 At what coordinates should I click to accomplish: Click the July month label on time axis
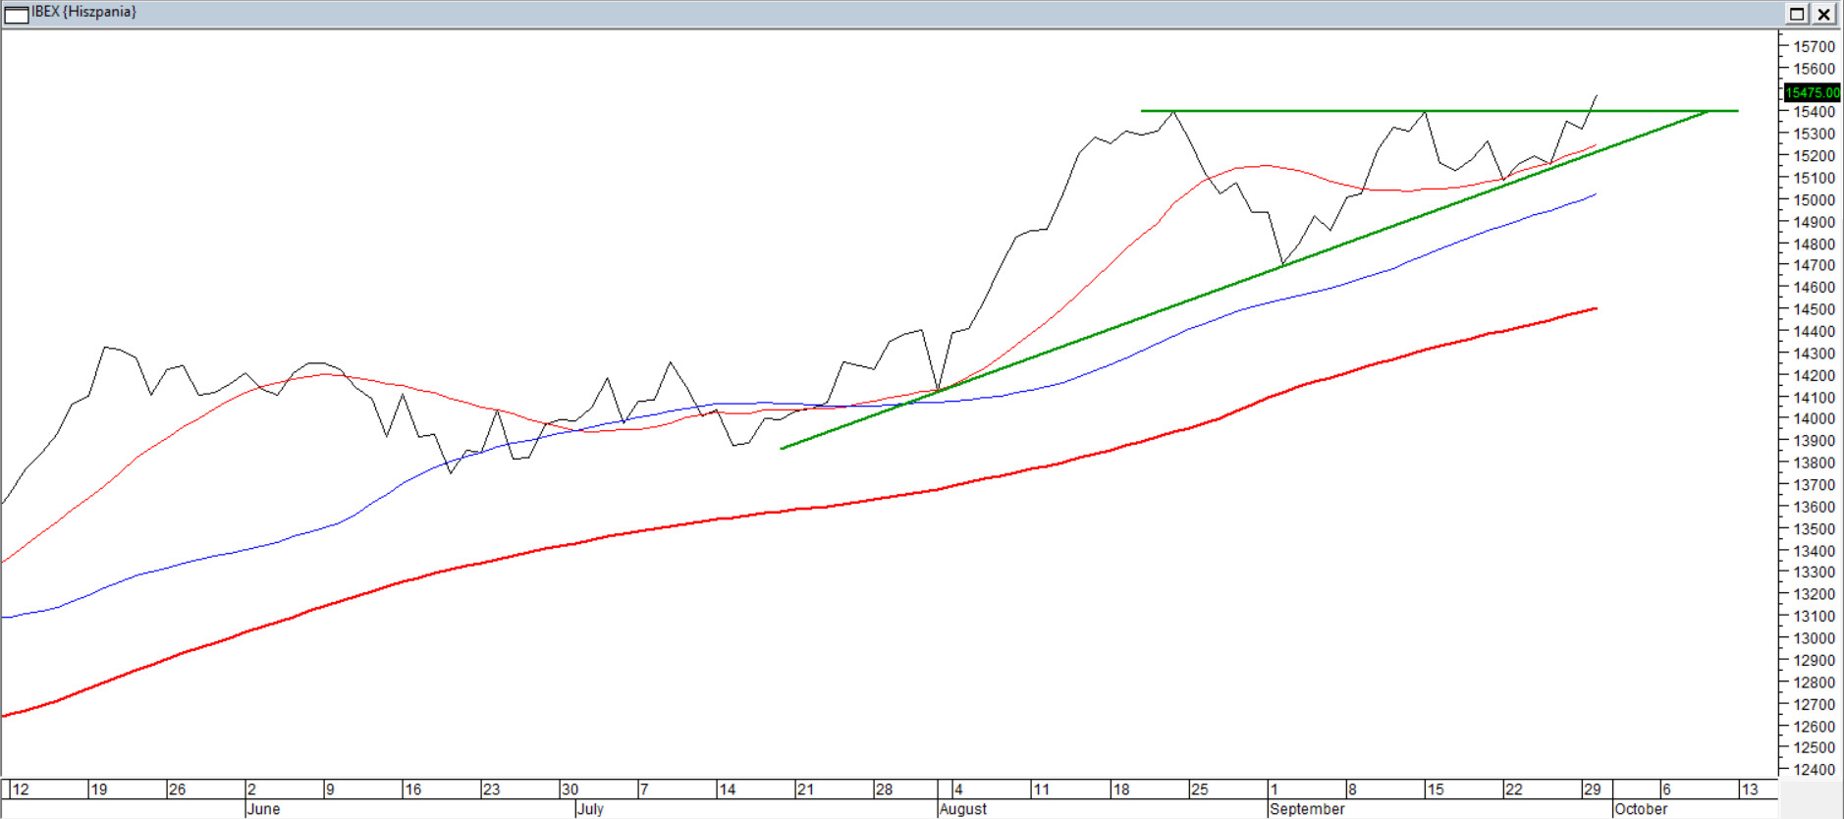point(590,809)
